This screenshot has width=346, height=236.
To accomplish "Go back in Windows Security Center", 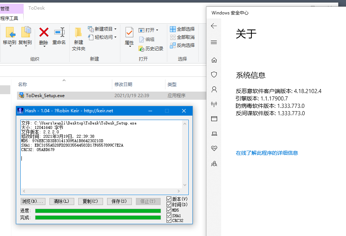I will tap(214, 26).
